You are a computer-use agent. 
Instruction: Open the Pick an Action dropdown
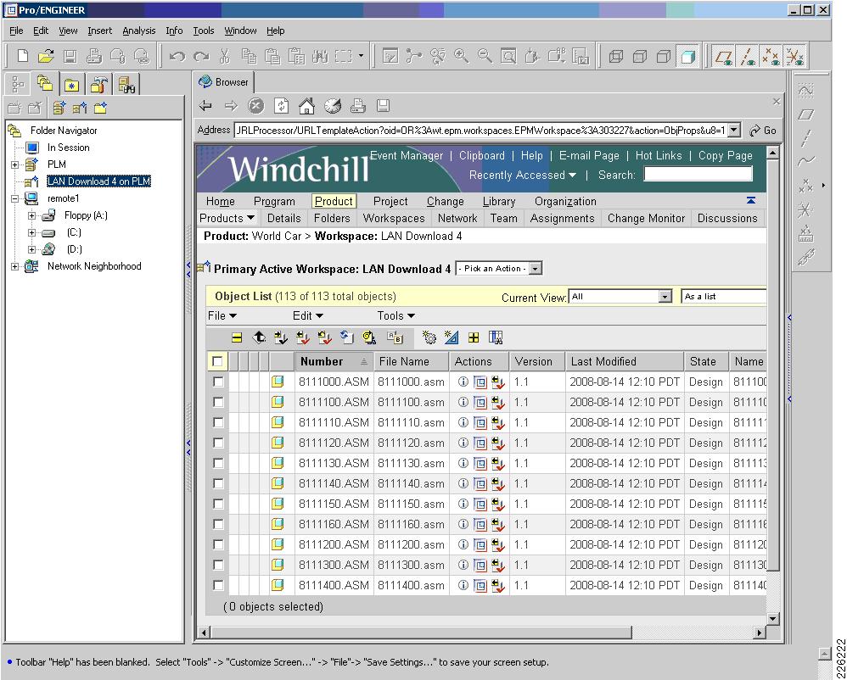(x=498, y=269)
